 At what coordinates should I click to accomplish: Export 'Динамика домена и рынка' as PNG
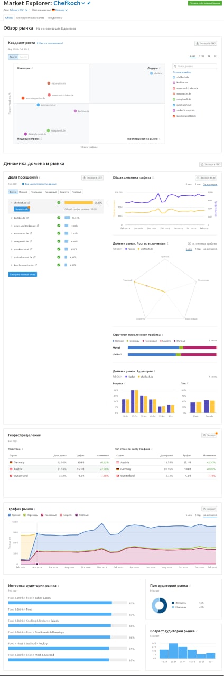tap(210, 164)
